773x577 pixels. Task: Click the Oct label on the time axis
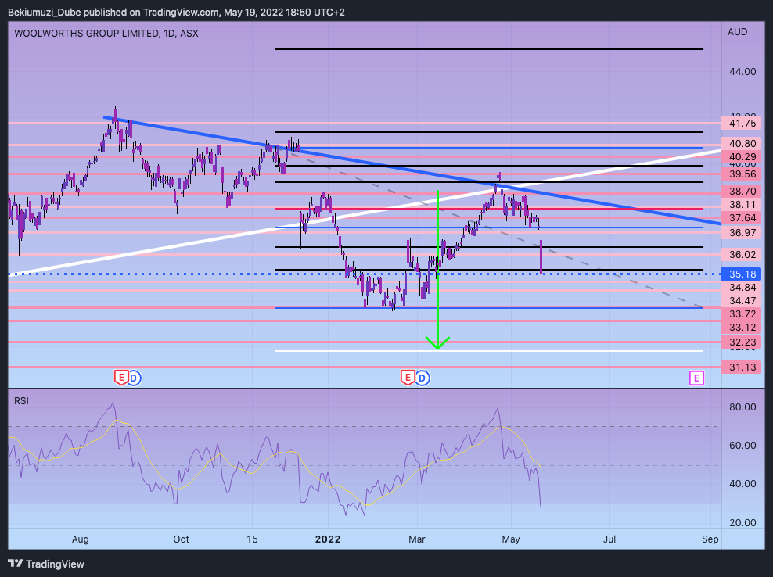click(181, 539)
